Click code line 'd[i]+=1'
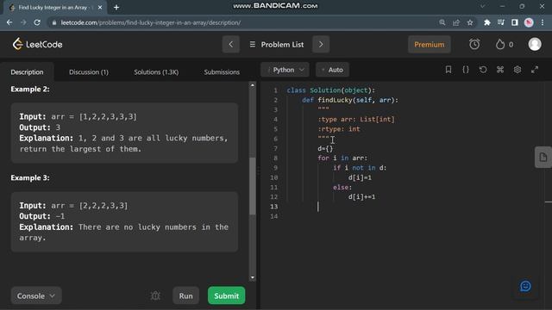The width and height of the screenshot is (552, 310). pos(361,197)
